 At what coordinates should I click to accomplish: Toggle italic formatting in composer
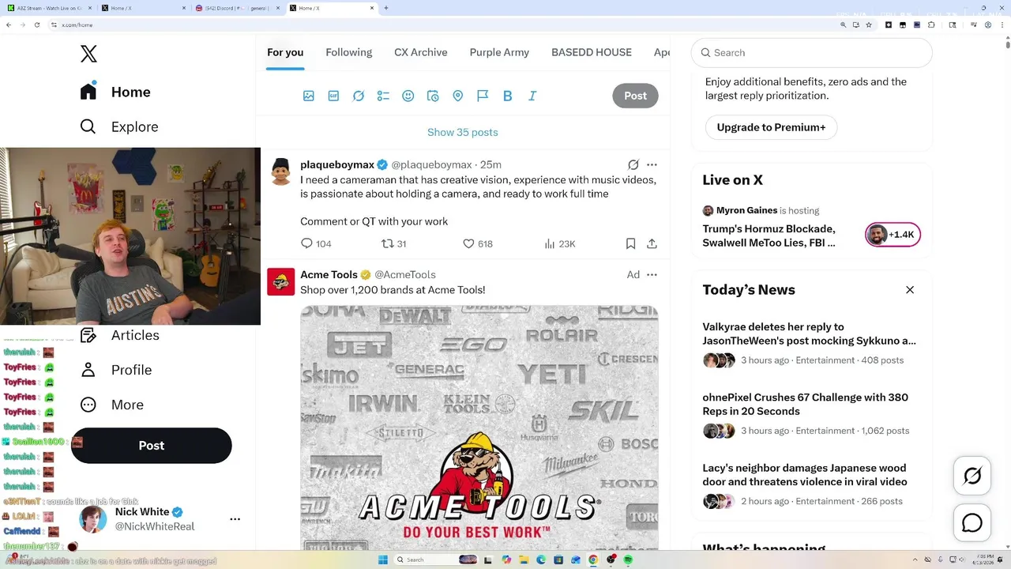coord(532,96)
